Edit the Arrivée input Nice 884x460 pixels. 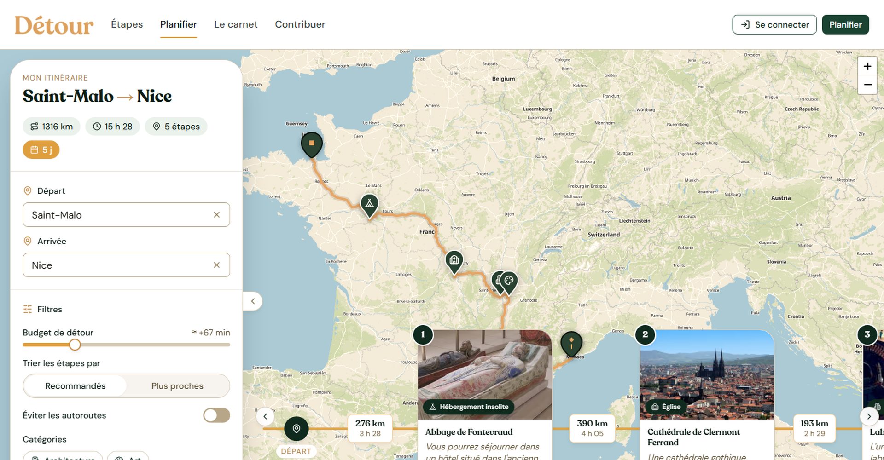(126, 265)
